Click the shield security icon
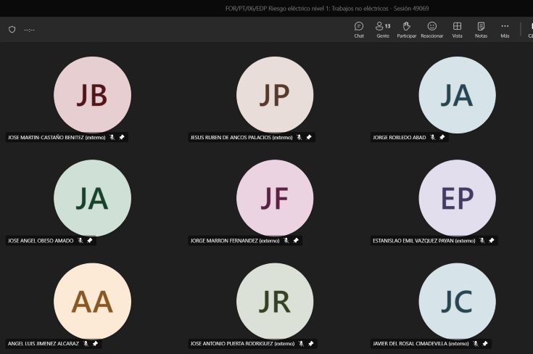This screenshot has height=354, width=533. click(12, 30)
